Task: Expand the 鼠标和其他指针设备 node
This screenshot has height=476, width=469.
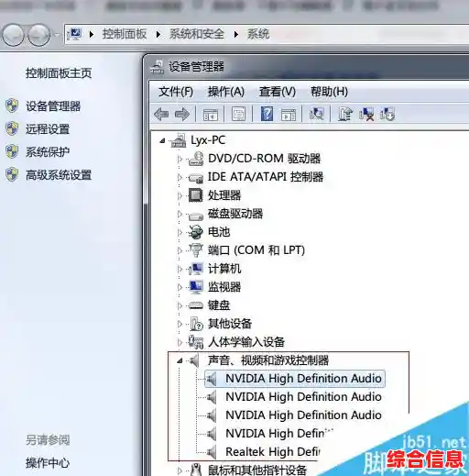Action: tap(180, 470)
